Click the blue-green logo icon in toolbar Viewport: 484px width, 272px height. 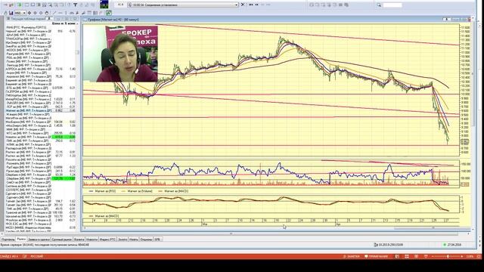coord(104,5)
